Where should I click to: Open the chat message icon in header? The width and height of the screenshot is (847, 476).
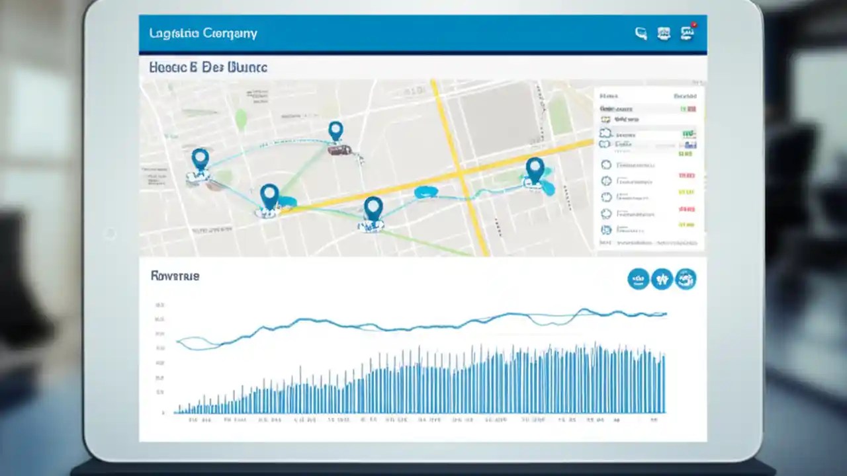[639, 34]
